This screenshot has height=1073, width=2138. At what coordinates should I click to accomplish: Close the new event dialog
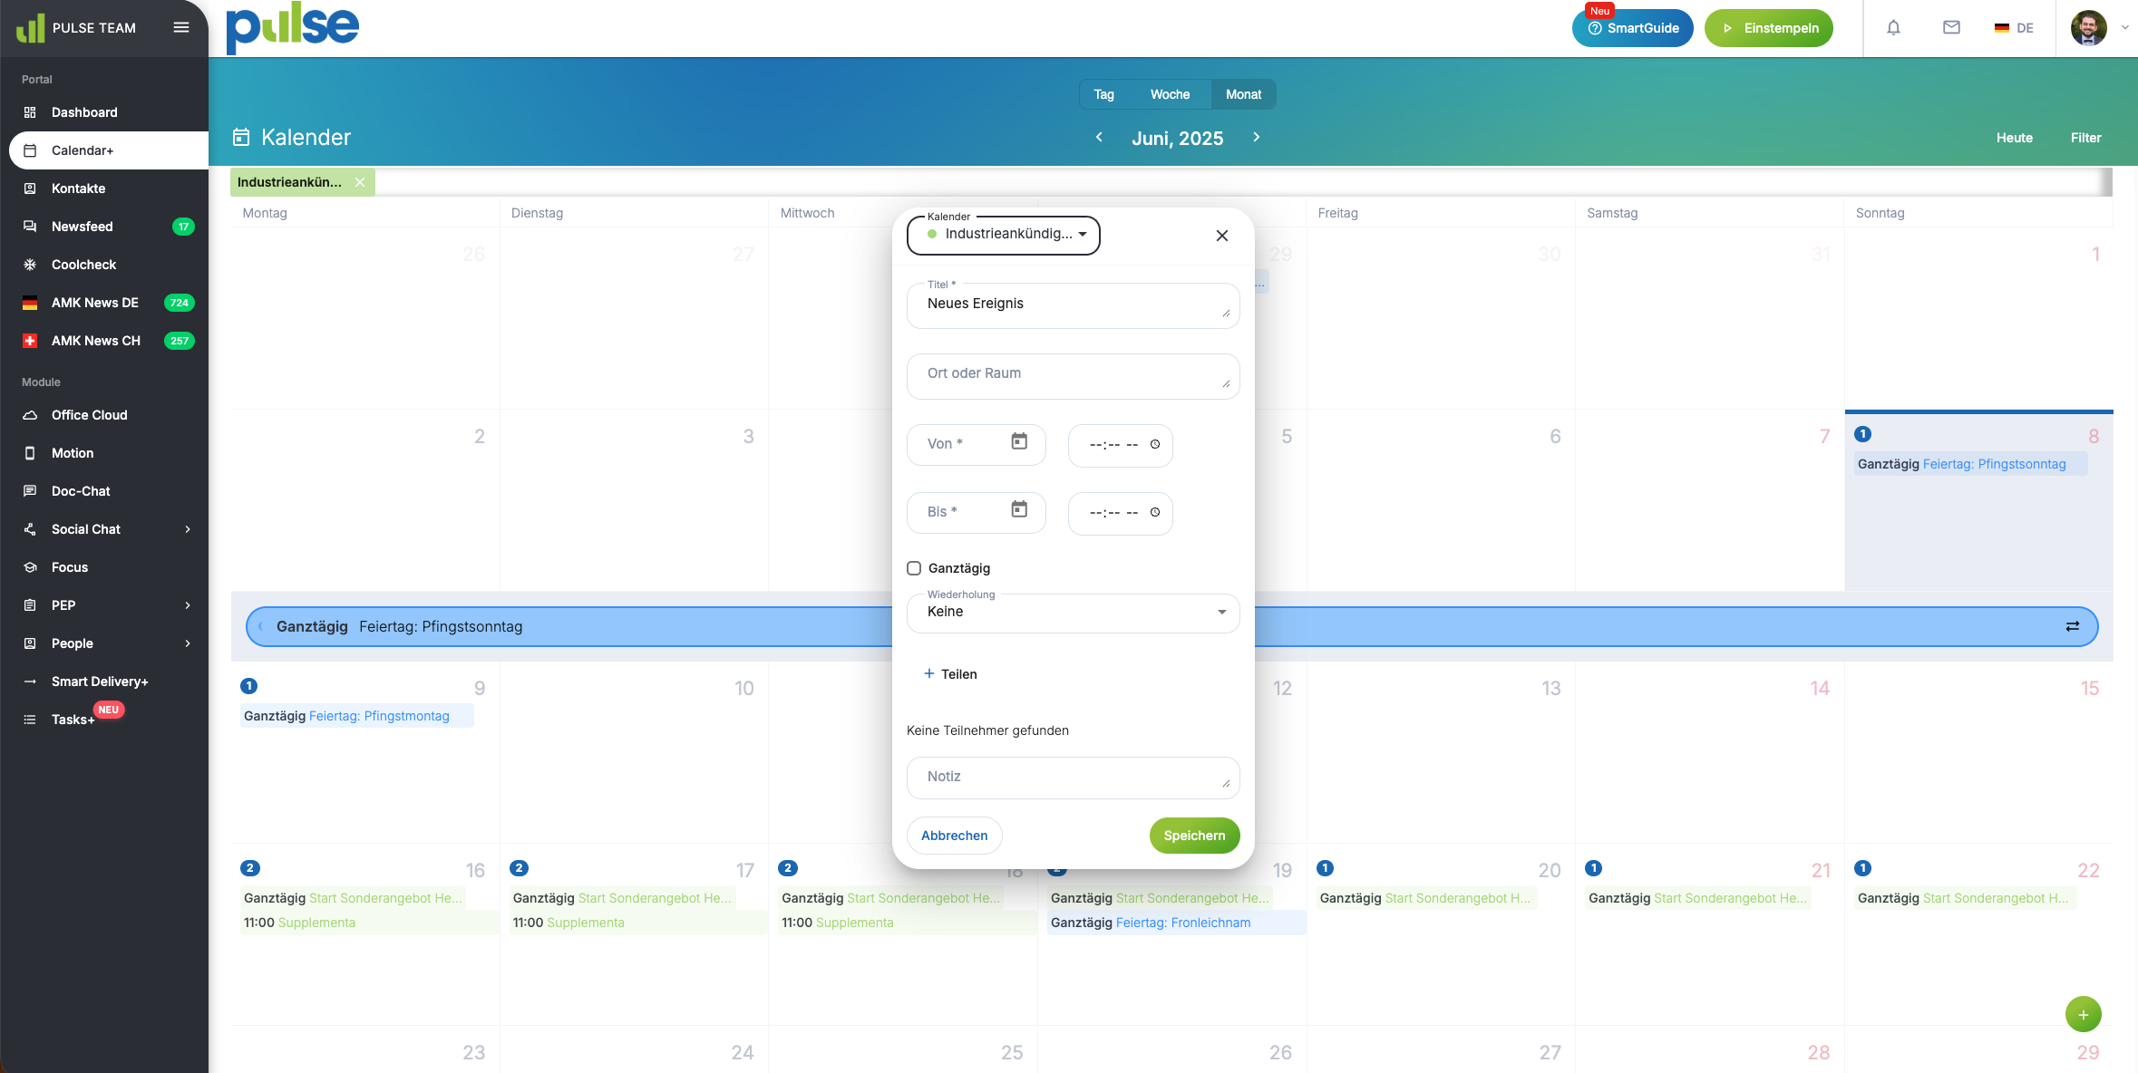[x=1221, y=236]
